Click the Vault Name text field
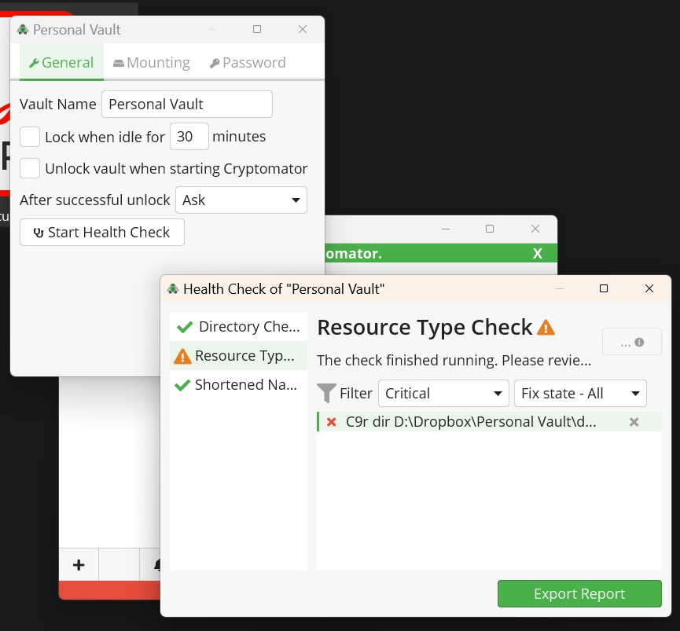680x631 pixels. 187,105
